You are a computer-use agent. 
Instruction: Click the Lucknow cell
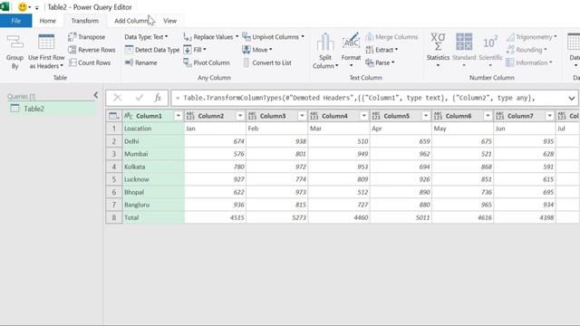click(153, 179)
